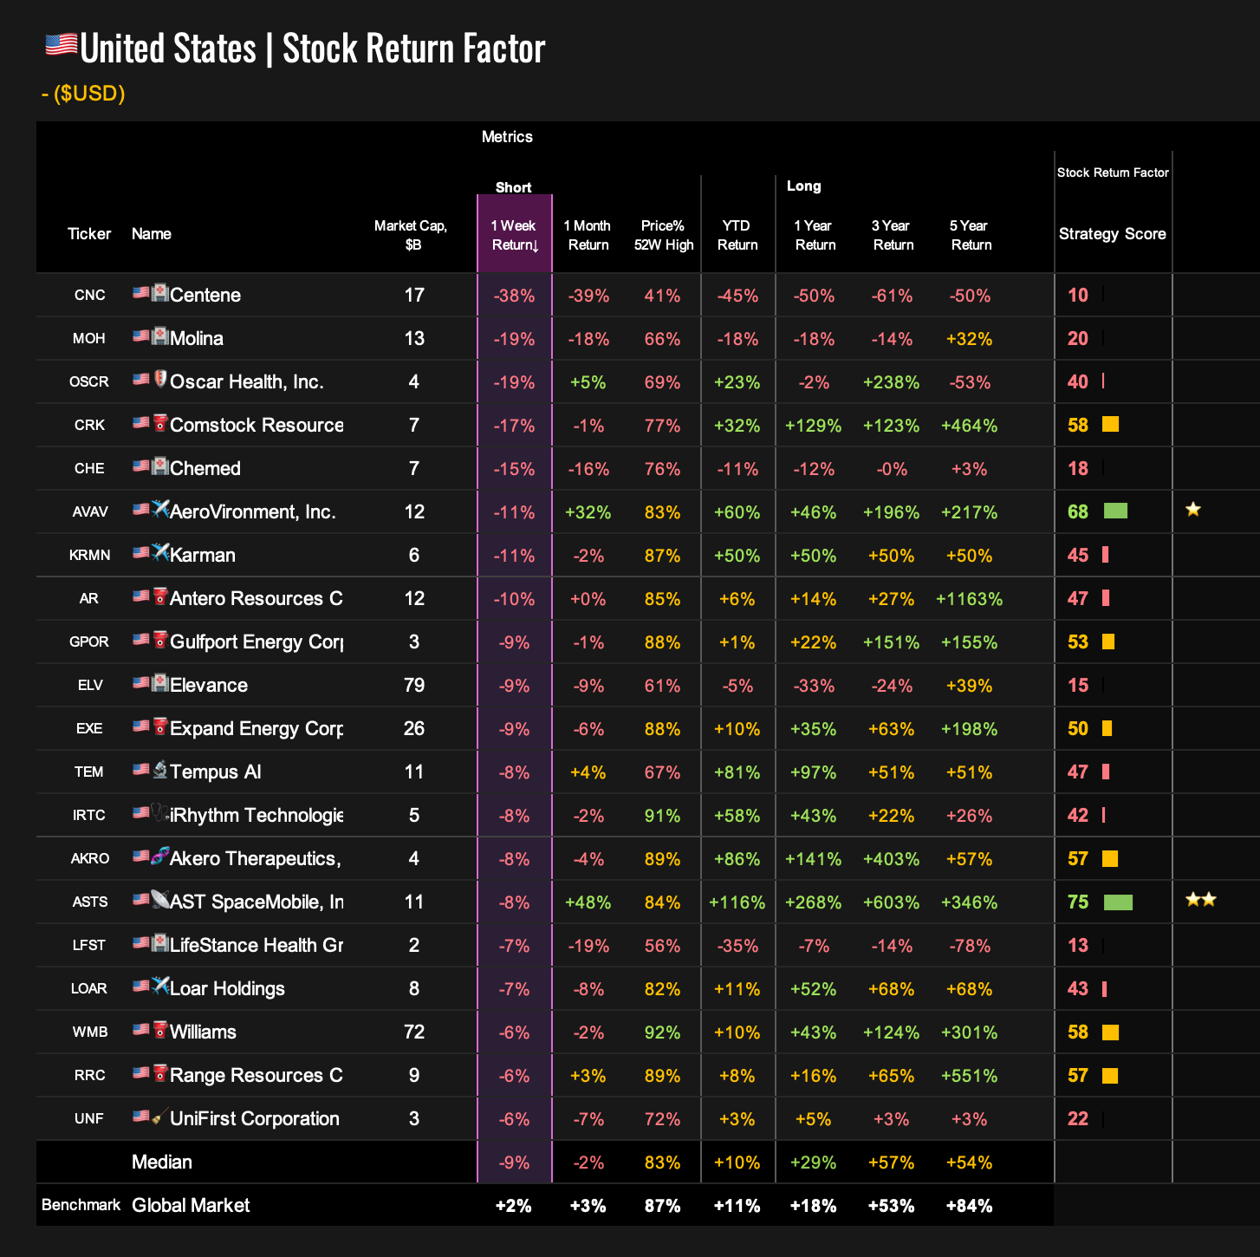Click the 5 Year Return column header
The image size is (1260, 1257).
click(971, 235)
